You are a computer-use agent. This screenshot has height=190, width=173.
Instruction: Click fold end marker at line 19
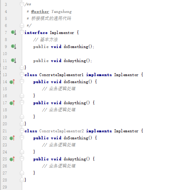coord(22,116)
